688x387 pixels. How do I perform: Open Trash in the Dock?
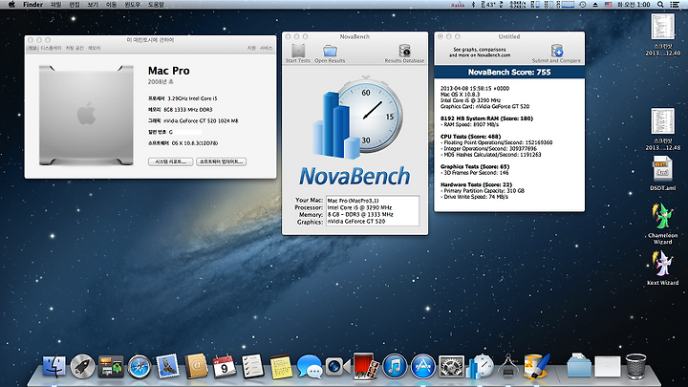coord(635,366)
